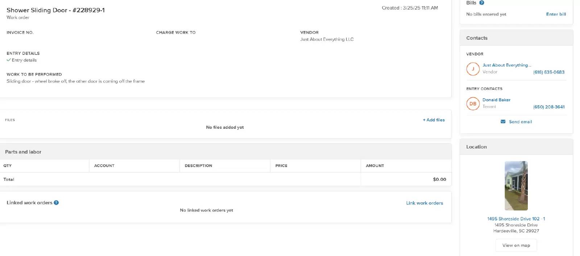Viewport: 580px width, 256px height.
Task: Send email to the tenant contact
Action: (520, 122)
